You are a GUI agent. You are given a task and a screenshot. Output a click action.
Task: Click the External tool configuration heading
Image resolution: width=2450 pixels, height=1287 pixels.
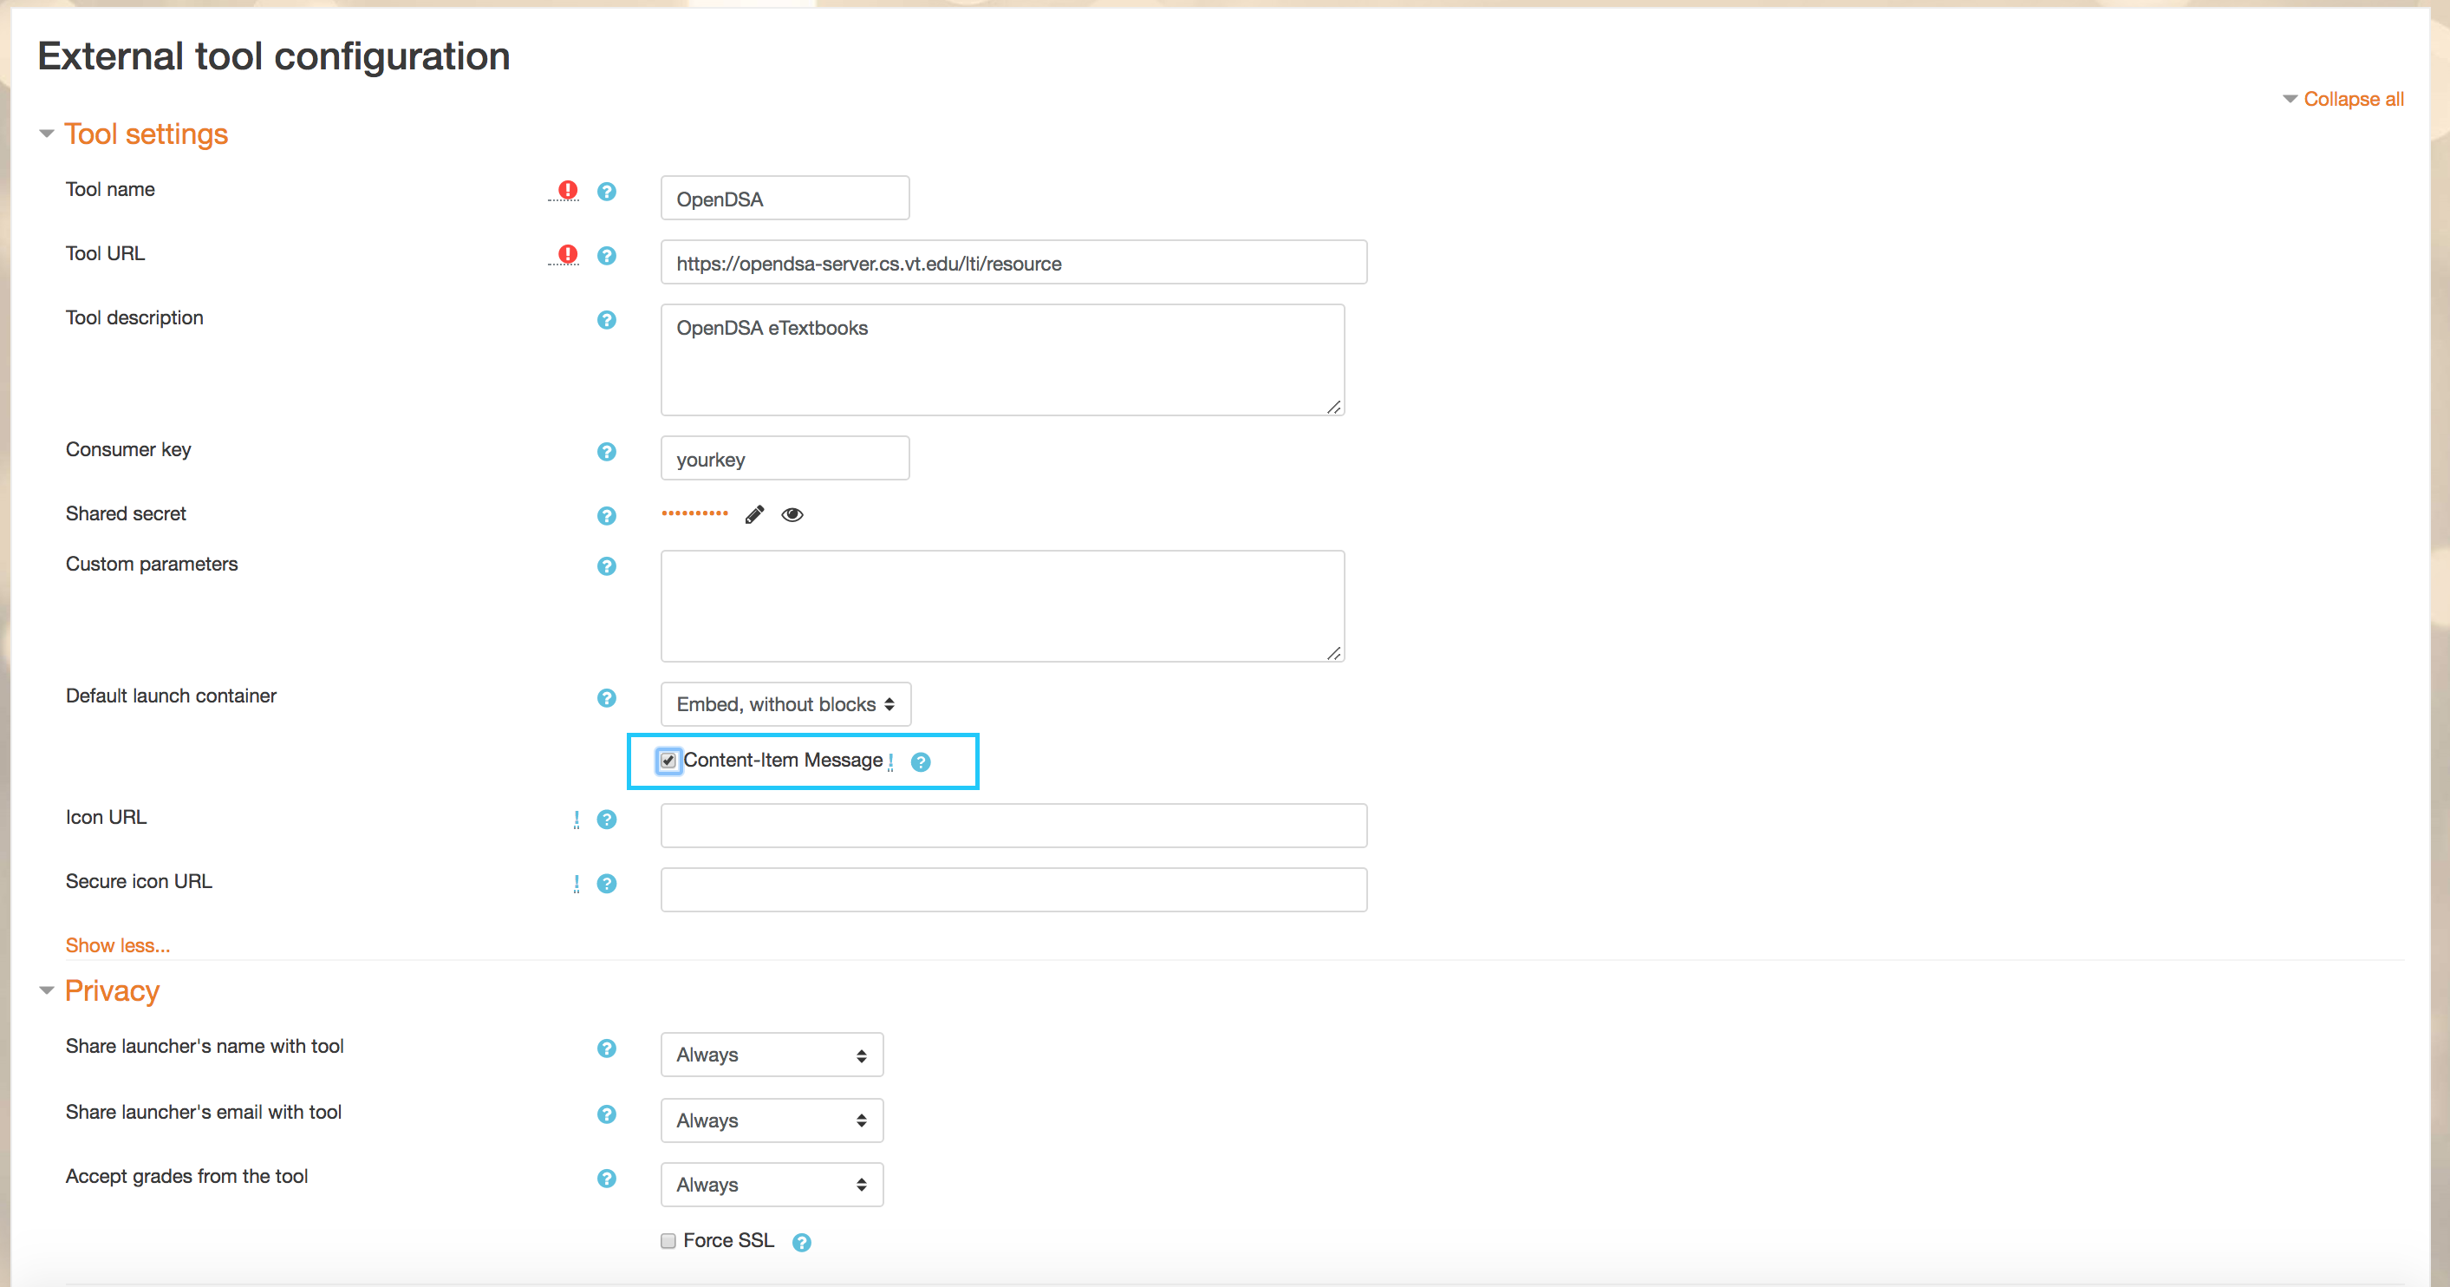pyautogui.click(x=274, y=56)
